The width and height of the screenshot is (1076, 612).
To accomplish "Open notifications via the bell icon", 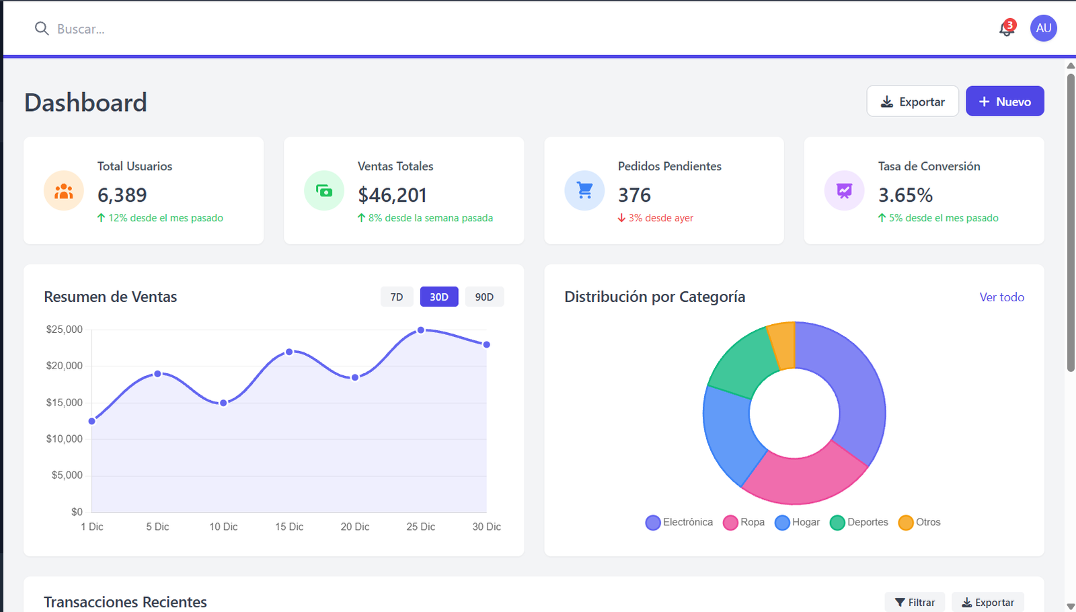I will point(1003,30).
